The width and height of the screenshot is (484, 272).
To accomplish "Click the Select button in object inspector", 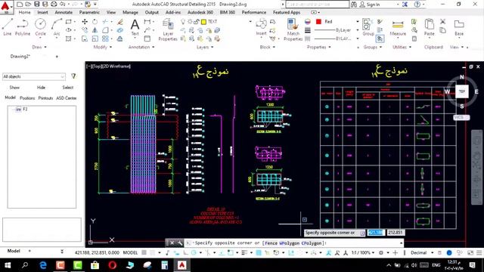I will [67, 88].
